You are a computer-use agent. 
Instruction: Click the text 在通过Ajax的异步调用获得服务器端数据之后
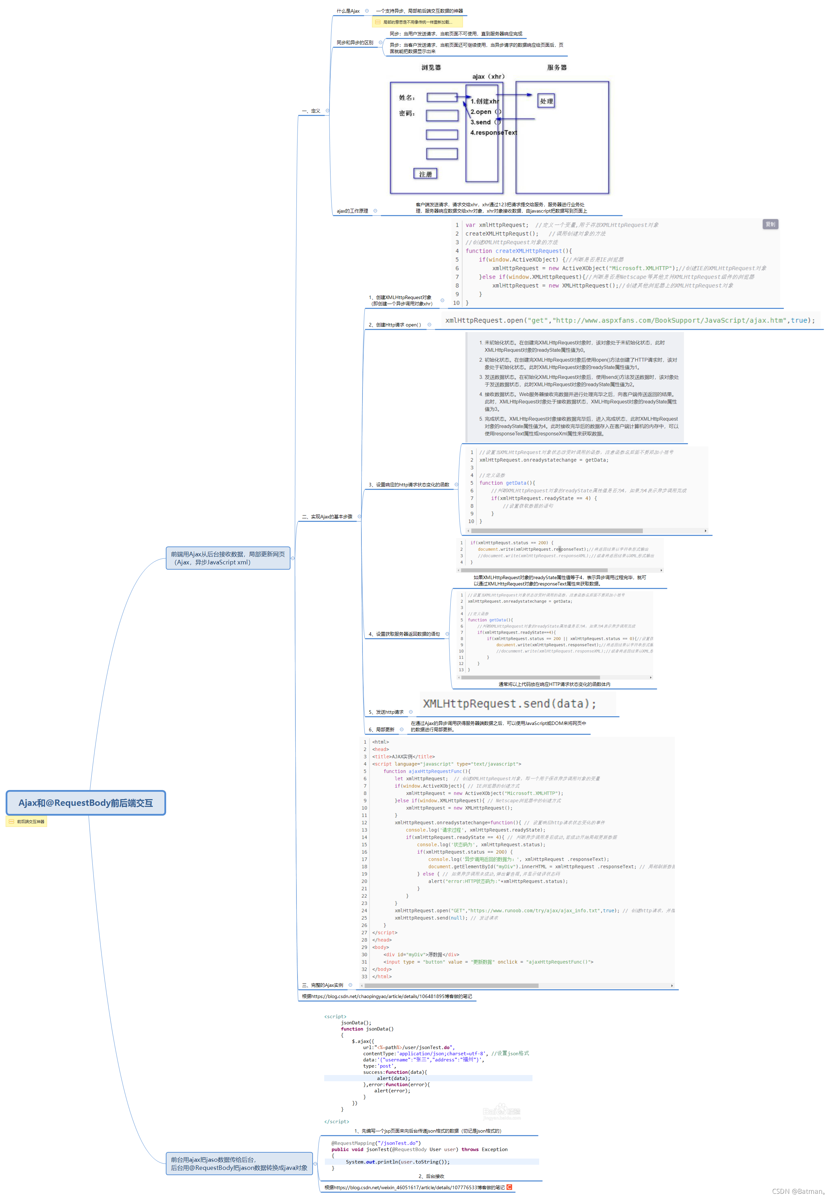point(498,726)
